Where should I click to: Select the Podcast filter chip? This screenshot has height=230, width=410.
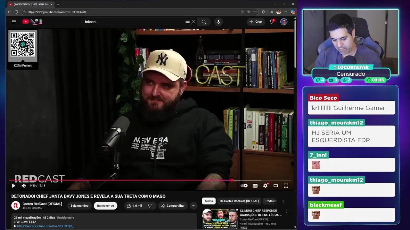[271, 201]
